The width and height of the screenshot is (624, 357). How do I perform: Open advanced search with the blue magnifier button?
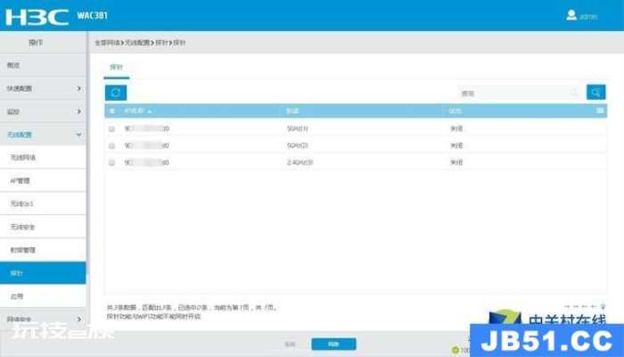click(x=595, y=93)
